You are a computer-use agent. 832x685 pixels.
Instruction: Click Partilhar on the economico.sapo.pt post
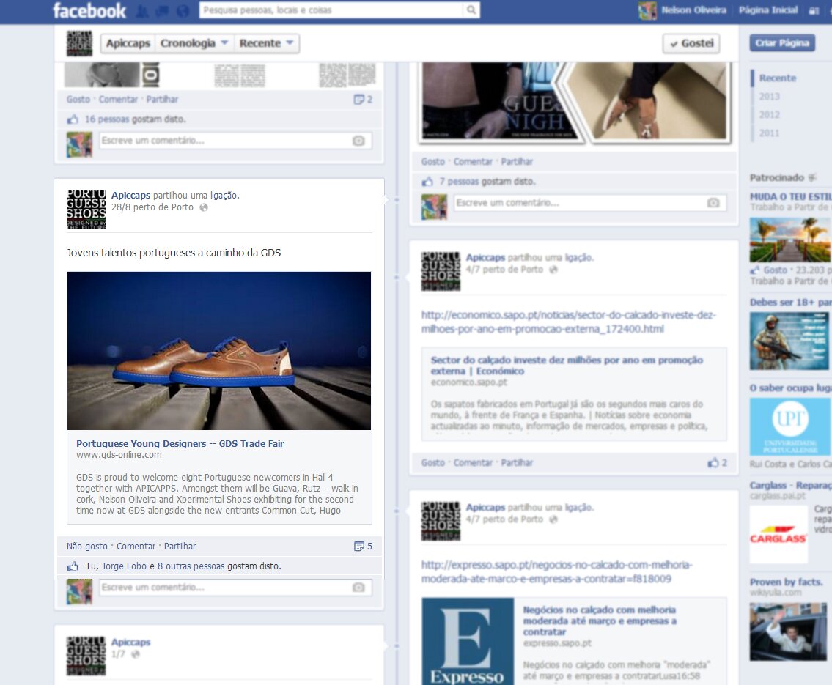click(x=517, y=462)
